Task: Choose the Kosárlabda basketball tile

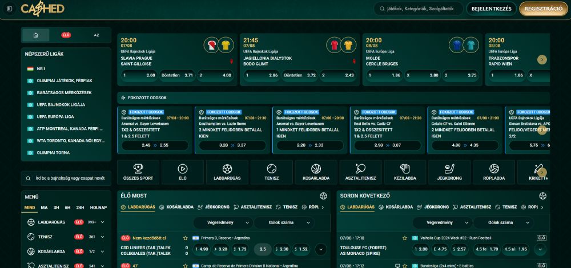Action: 316,172
